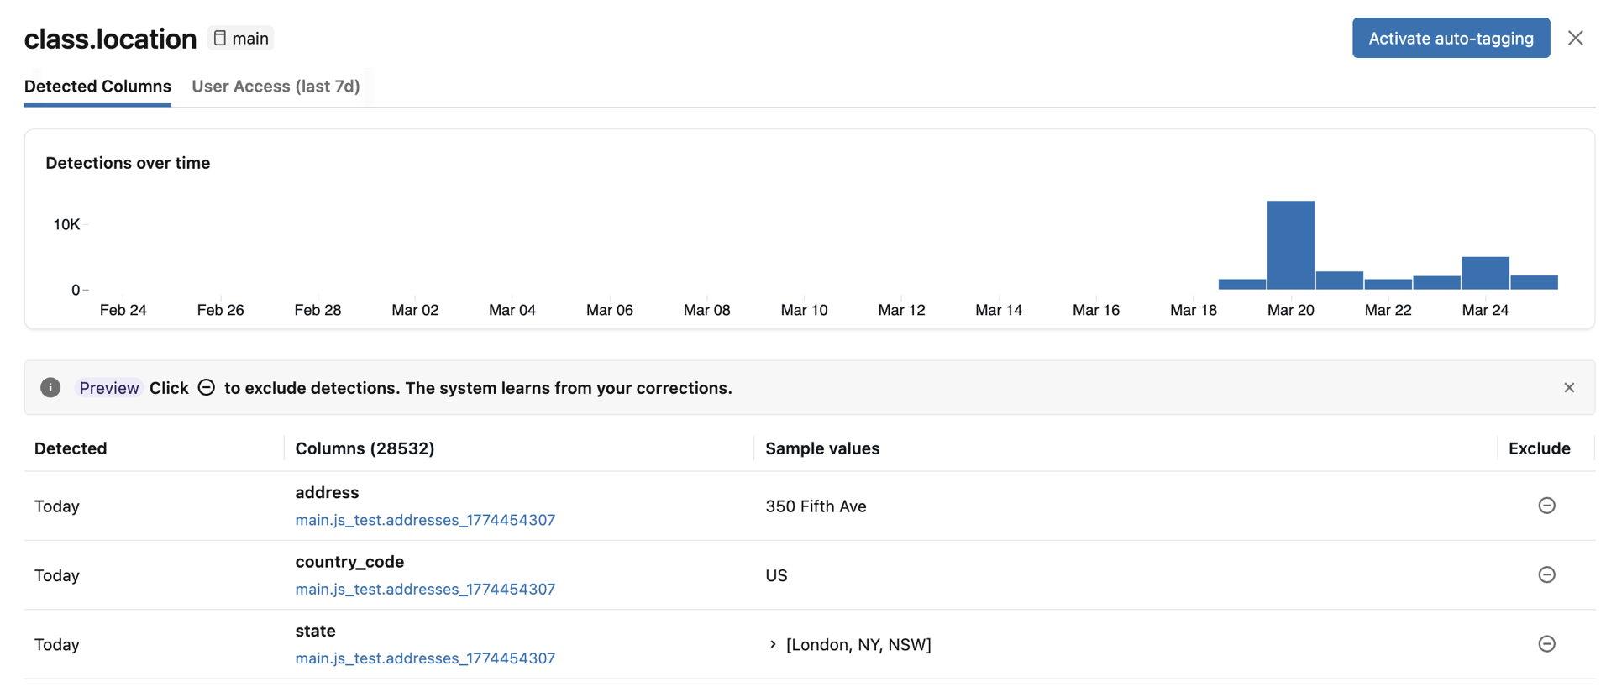Click the info icon in the preview banner
Viewport: 1606px width, 687px height.
point(50,387)
